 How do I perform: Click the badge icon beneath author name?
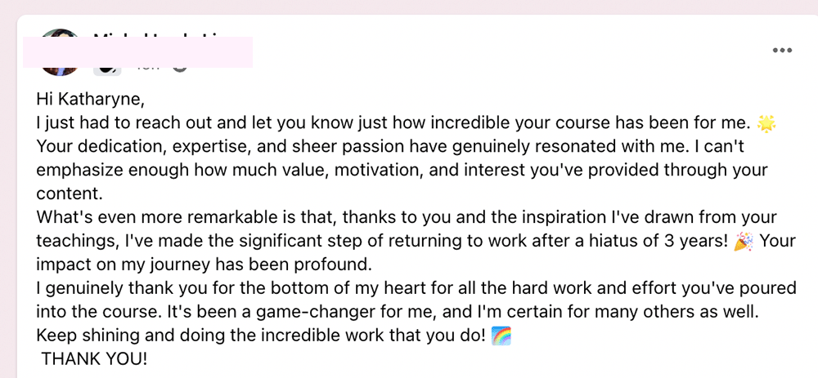107,69
